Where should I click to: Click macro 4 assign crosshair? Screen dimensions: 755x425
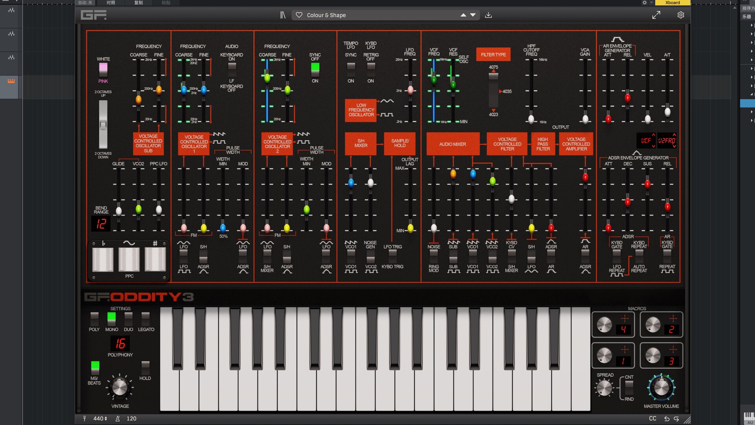(x=624, y=318)
